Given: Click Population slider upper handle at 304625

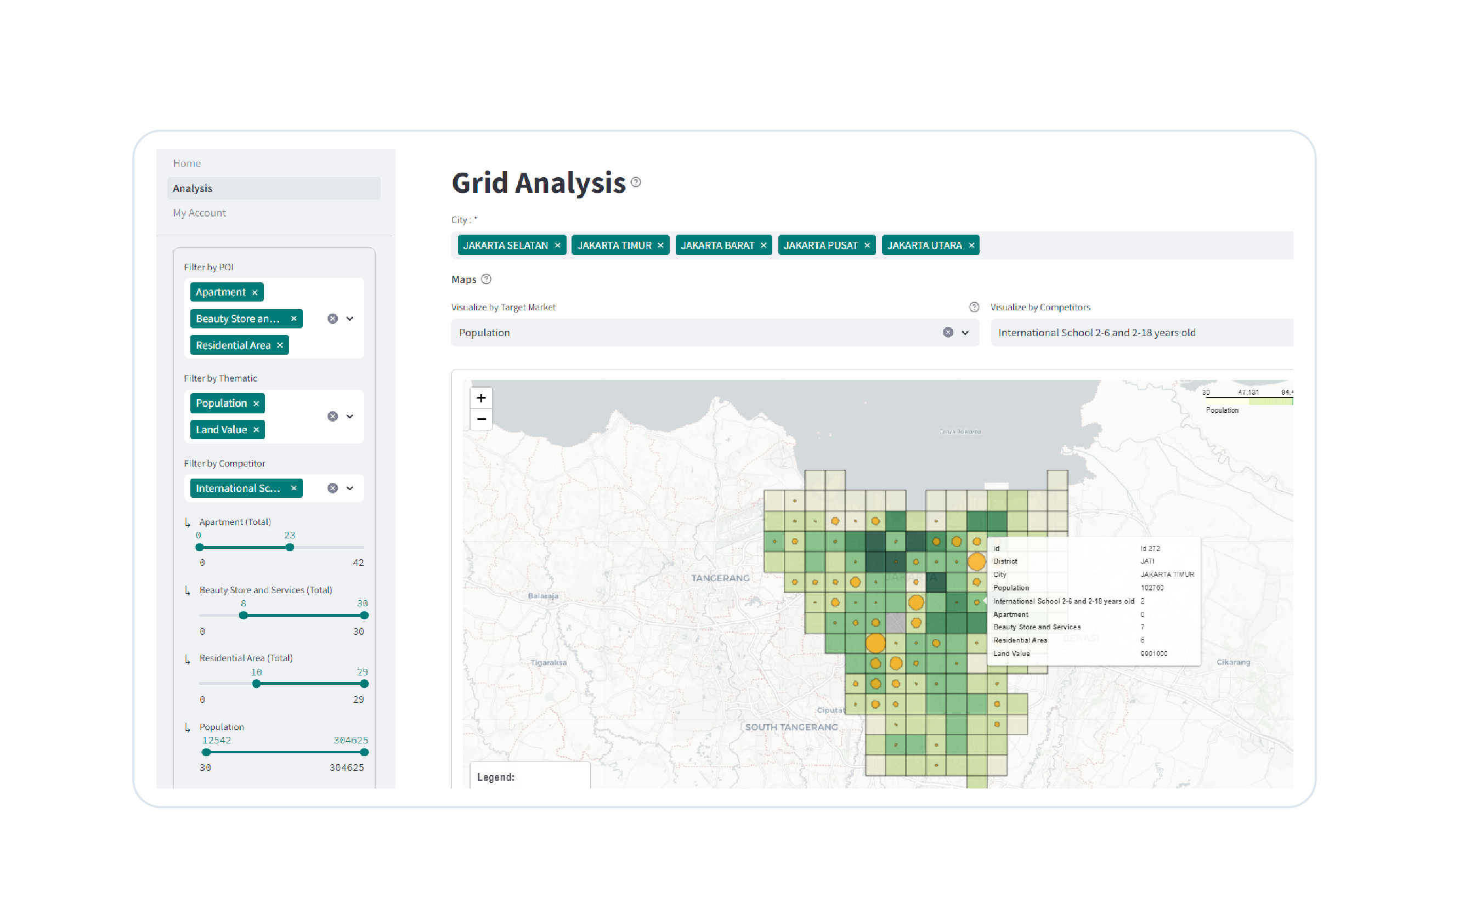Looking at the screenshot, I should (364, 752).
